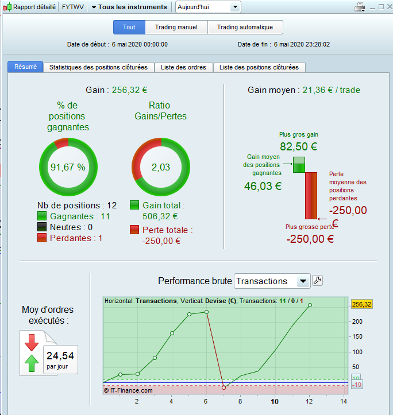393x415 pixels.
Task: Expand the Tous les instruments dropdown
Action: (129, 7)
